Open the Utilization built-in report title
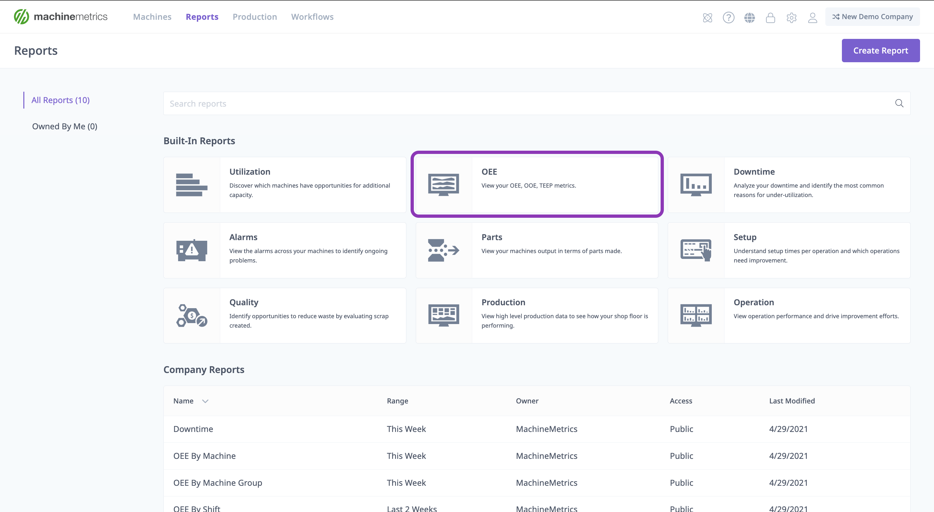This screenshot has width=934, height=512. [249, 171]
